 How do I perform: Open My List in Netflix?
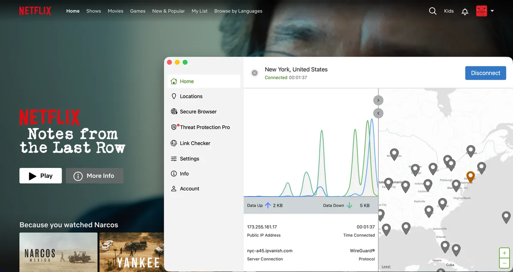(x=199, y=11)
